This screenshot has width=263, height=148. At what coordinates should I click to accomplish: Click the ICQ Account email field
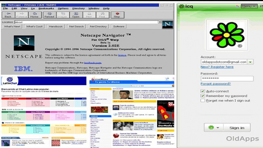click(x=224, y=62)
